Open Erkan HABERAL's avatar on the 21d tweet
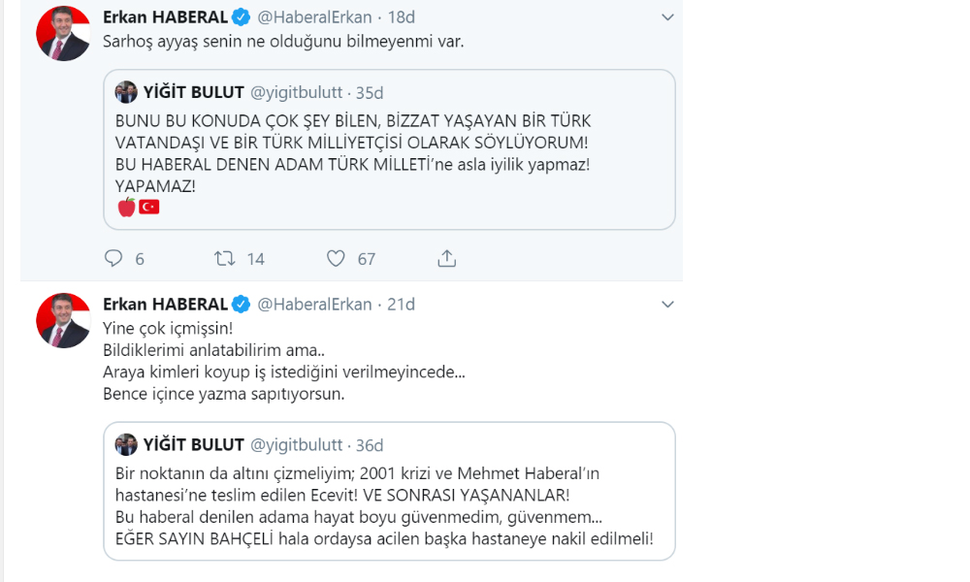 [x=63, y=320]
